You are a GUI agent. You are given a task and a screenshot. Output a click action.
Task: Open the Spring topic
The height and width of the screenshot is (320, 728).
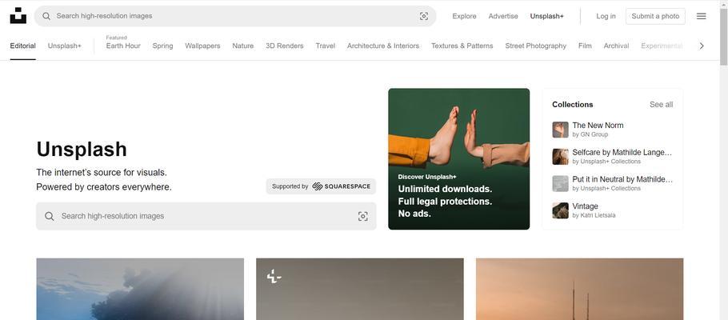point(162,46)
